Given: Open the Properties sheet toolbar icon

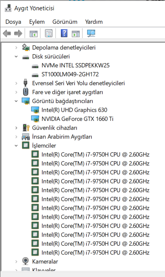Looking at the screenshot, I should pos(49,33).
